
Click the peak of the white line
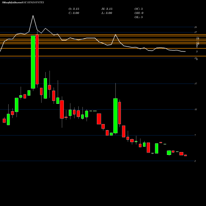(x=33, y=16)
